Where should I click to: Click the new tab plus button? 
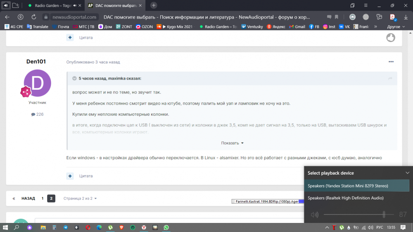pos(154,6)
